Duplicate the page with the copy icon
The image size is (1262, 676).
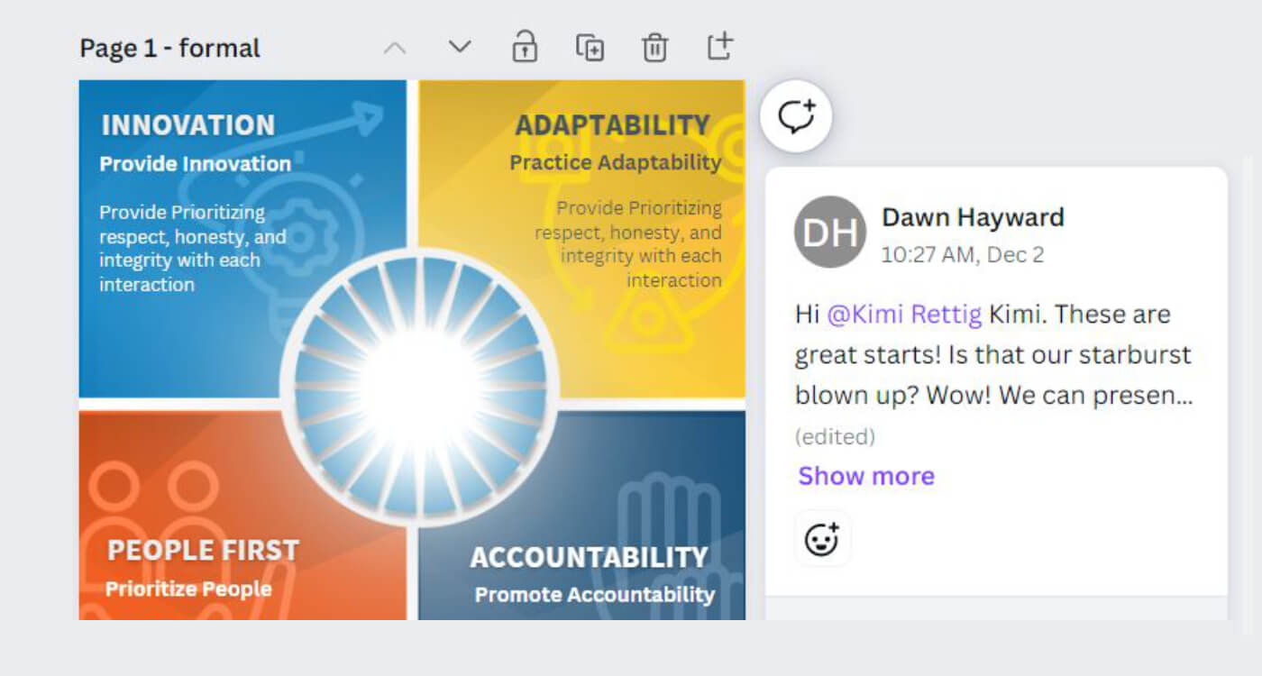click(590, 48)
